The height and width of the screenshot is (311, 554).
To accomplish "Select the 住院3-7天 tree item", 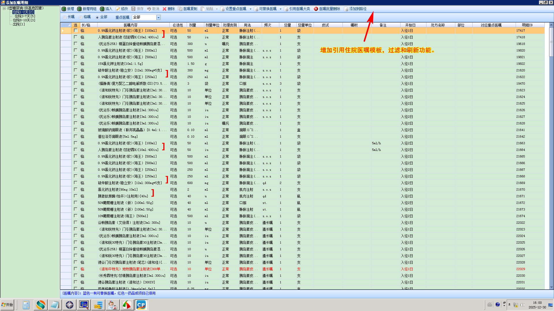I will 25,16.
